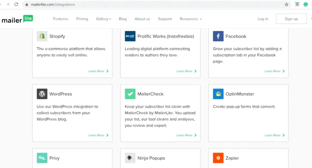
Task: Select the Zapier card title
Action: click(232, 158)
